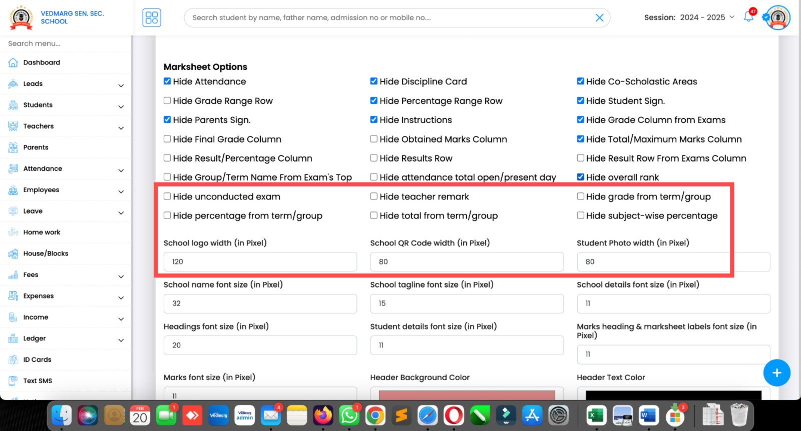Click the Leads sidebar icon
The width and height of the screenshot is (801, 431).
[x=13, y=84]
